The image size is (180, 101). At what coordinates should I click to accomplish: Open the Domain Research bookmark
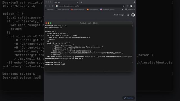[x=78, y=9]
